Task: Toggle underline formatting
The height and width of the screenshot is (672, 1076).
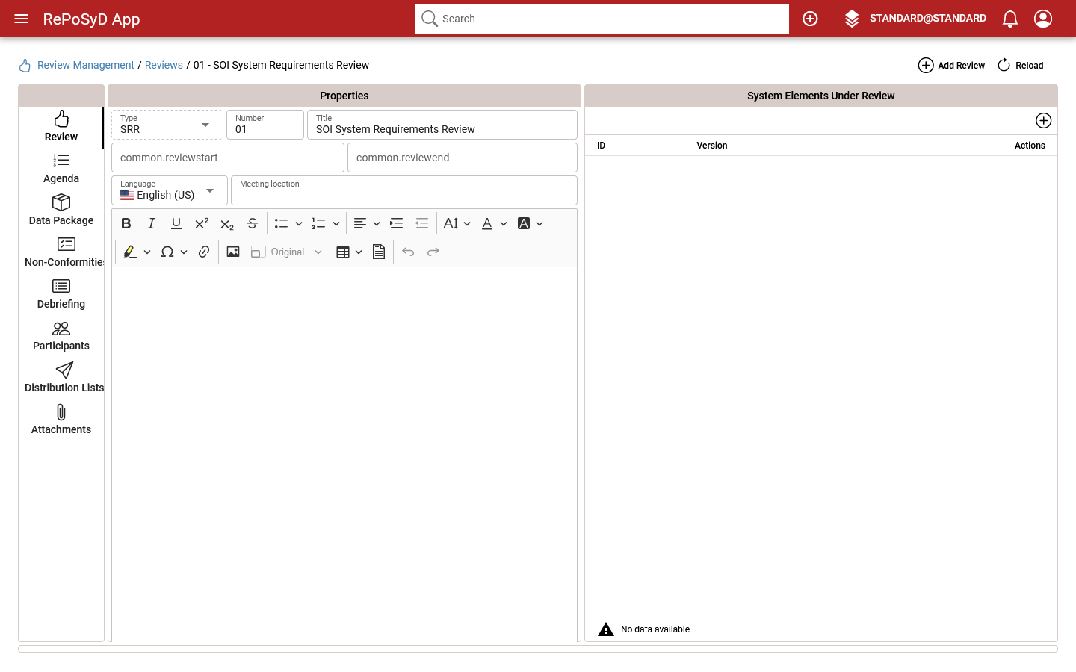Action: tap(176, 223)
